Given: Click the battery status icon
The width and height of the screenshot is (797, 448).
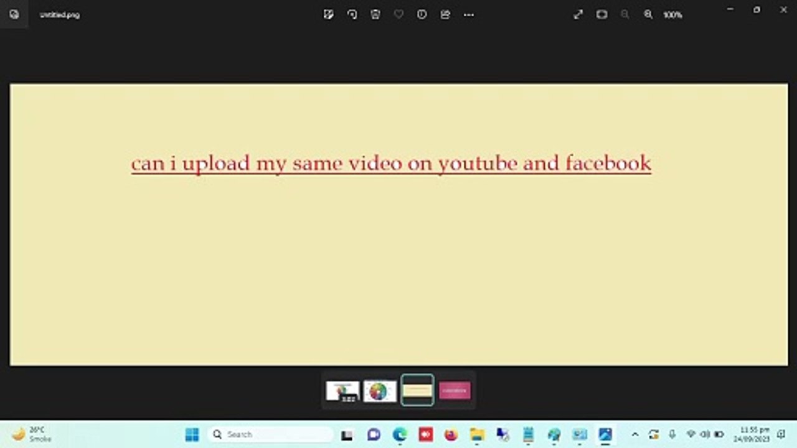Looking at the screenshot, I should [719, 434].
